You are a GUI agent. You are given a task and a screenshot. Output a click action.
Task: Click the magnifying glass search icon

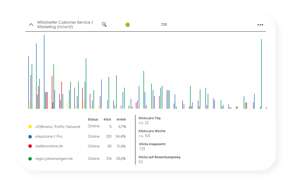104,24
